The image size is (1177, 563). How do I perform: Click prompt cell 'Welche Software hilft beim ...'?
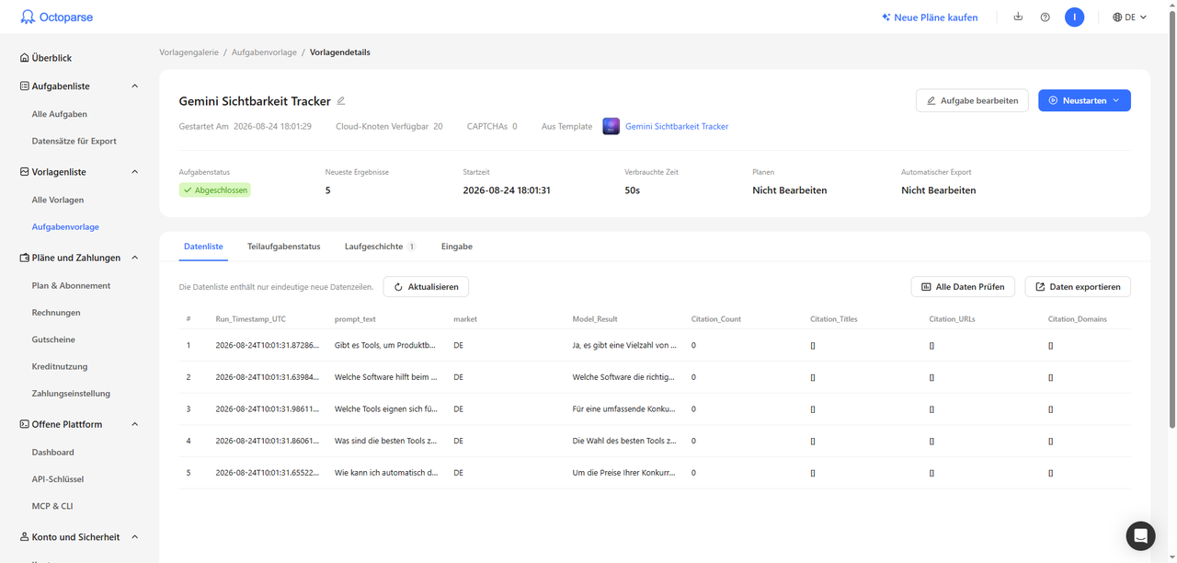(x=386, y=377)
